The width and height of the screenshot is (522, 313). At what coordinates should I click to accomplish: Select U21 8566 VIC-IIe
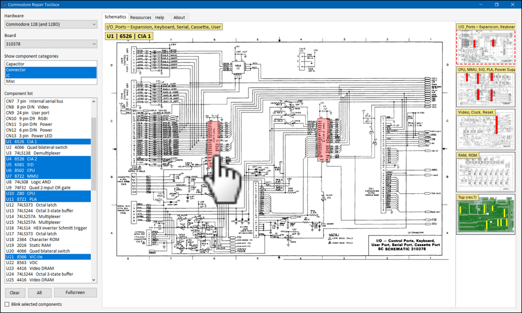[48, 257]
